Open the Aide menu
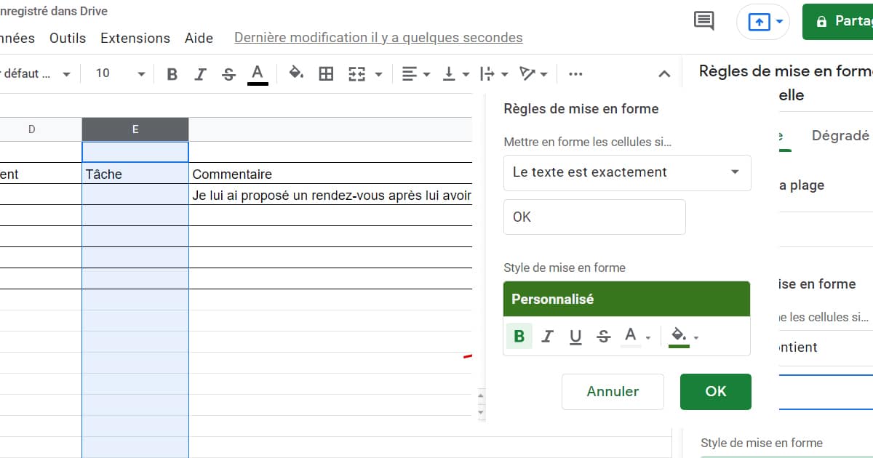The height and width of the screenshot is (458, 873). click(199, 38)
